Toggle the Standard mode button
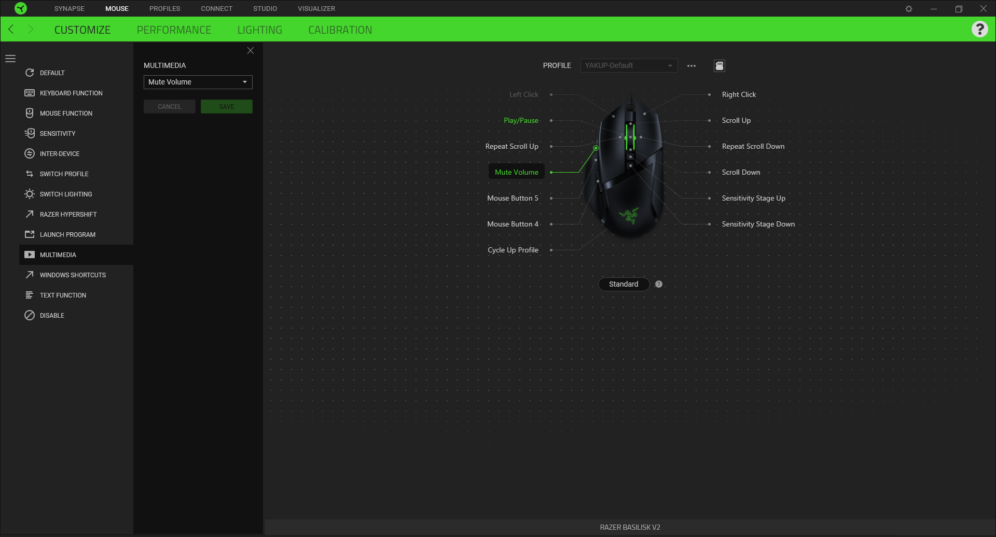This screenshot has height=537, width=996. coord(624,284)
